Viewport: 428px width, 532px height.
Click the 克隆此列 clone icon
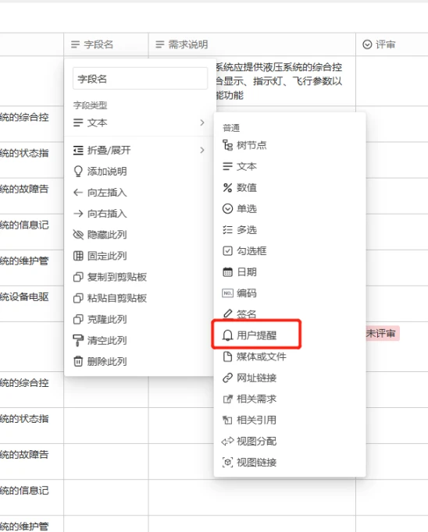click(x=78, y=319)
